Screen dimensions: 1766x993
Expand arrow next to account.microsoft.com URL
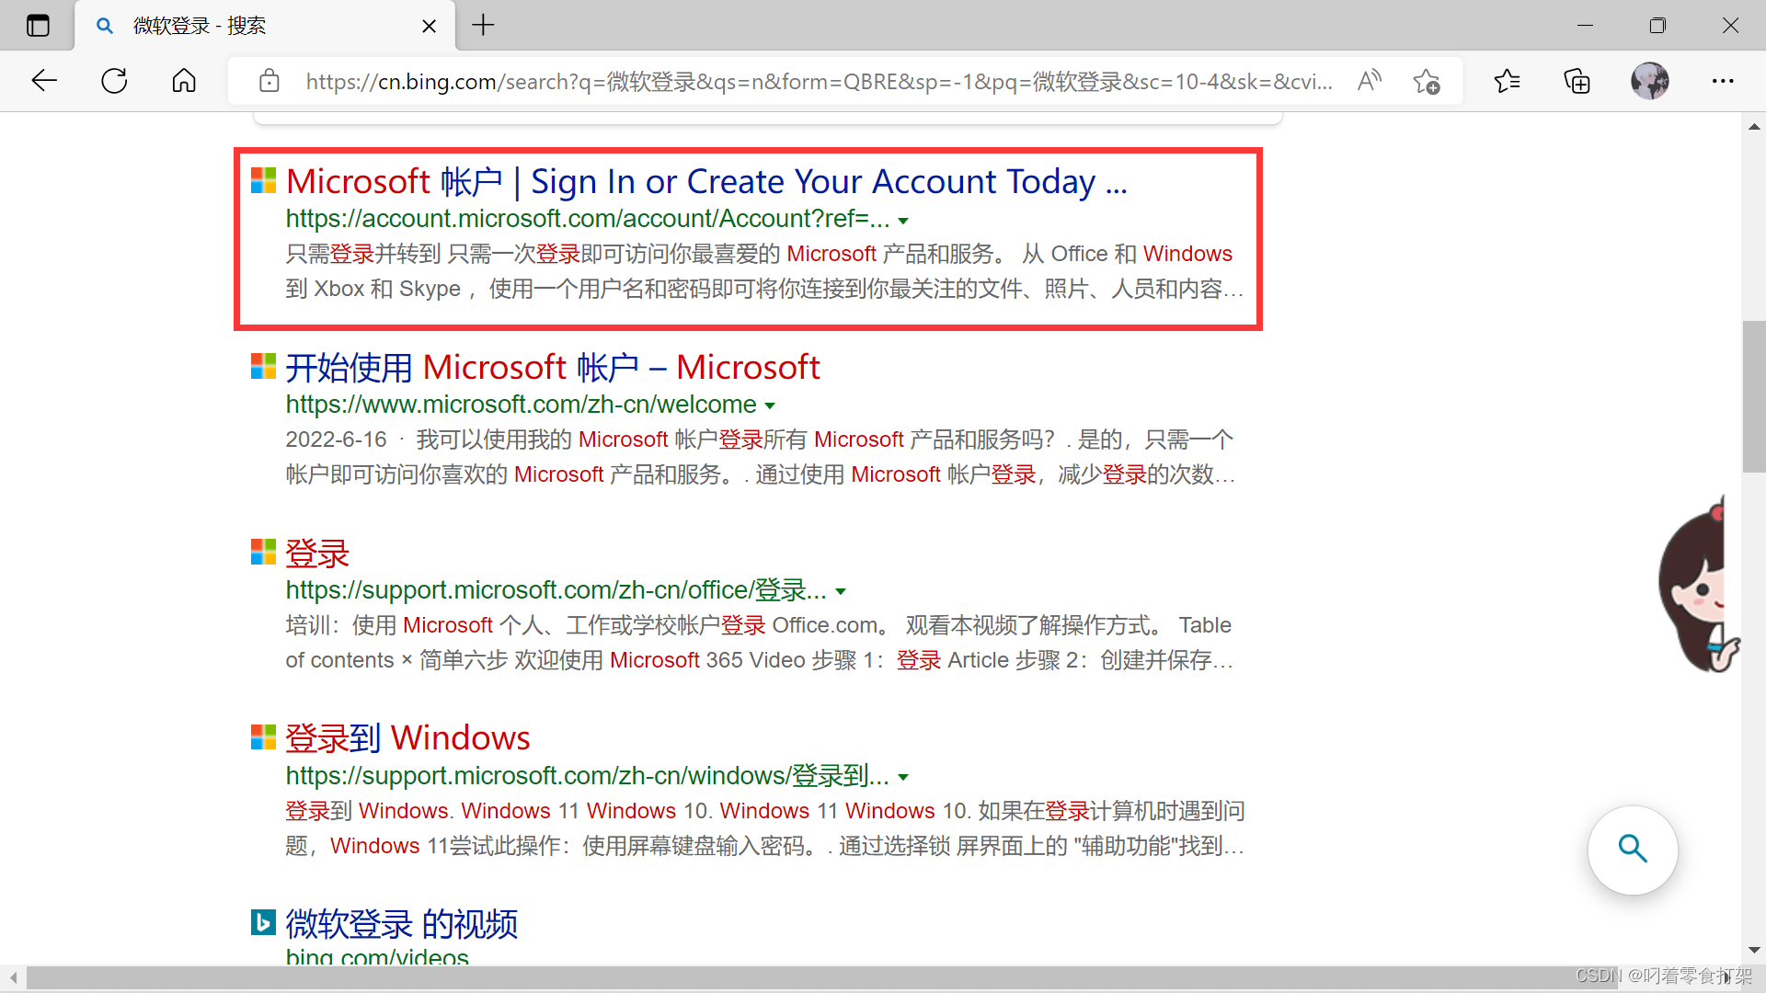(x=903, y=221)
